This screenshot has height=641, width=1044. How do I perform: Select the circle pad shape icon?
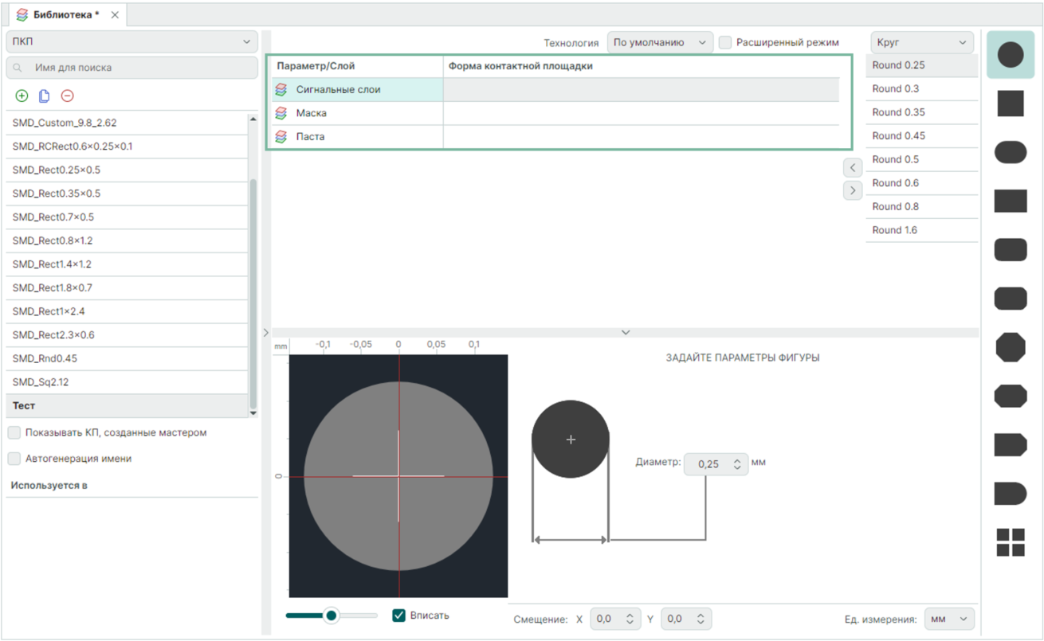click(1011, 55)
